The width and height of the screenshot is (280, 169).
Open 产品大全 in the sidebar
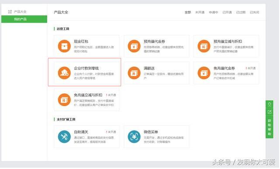click(x=20, y=12)
